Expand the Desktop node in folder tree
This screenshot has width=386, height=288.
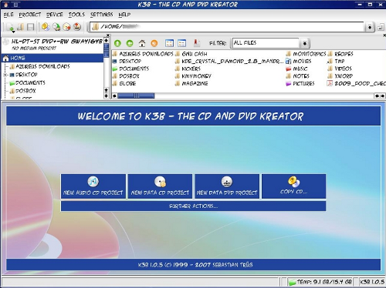click(x=5, y=75)
